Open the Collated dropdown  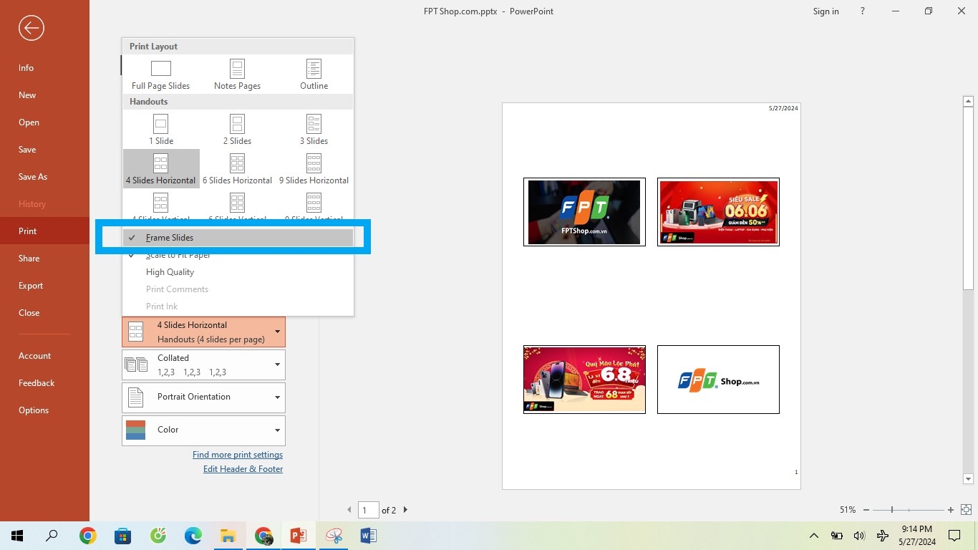[x=204, y=365]
